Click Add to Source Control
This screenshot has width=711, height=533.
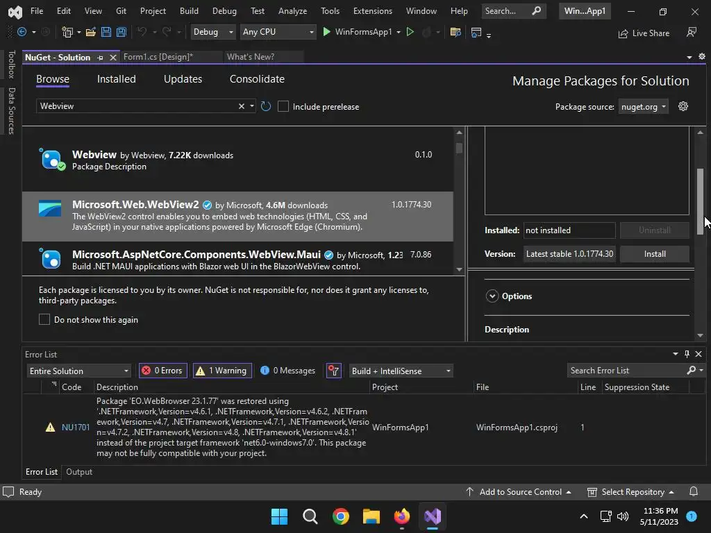(x=520, y=492)
